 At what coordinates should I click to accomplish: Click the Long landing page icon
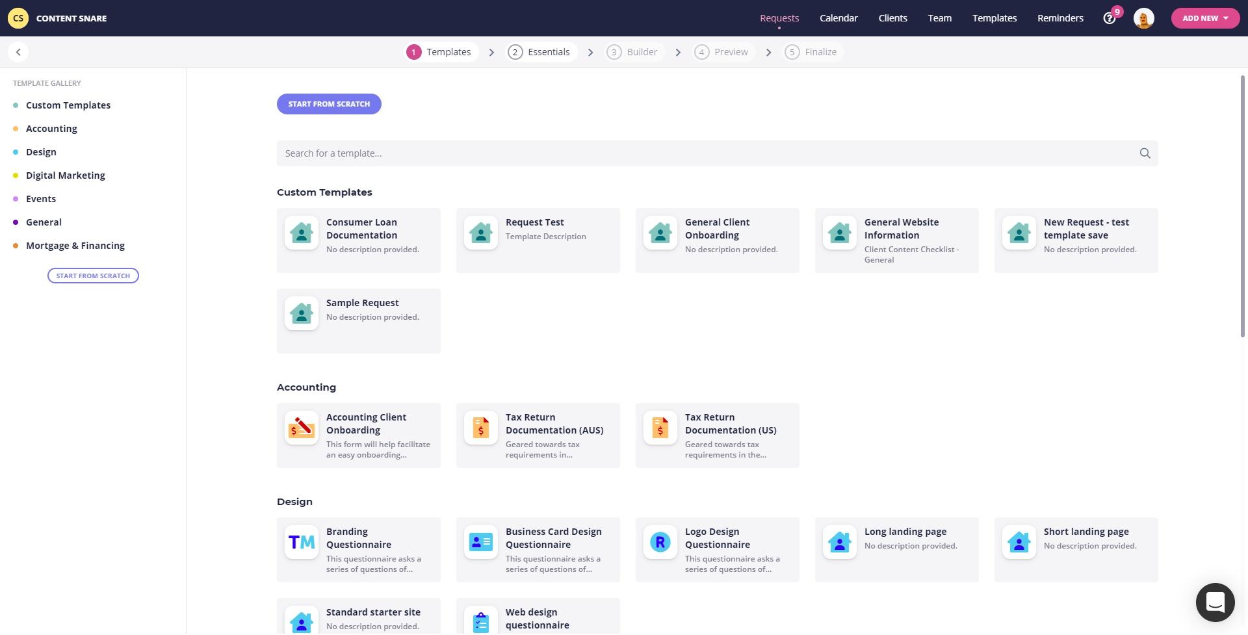[840, 542]
